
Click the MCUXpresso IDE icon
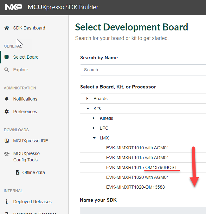point(7,141)
